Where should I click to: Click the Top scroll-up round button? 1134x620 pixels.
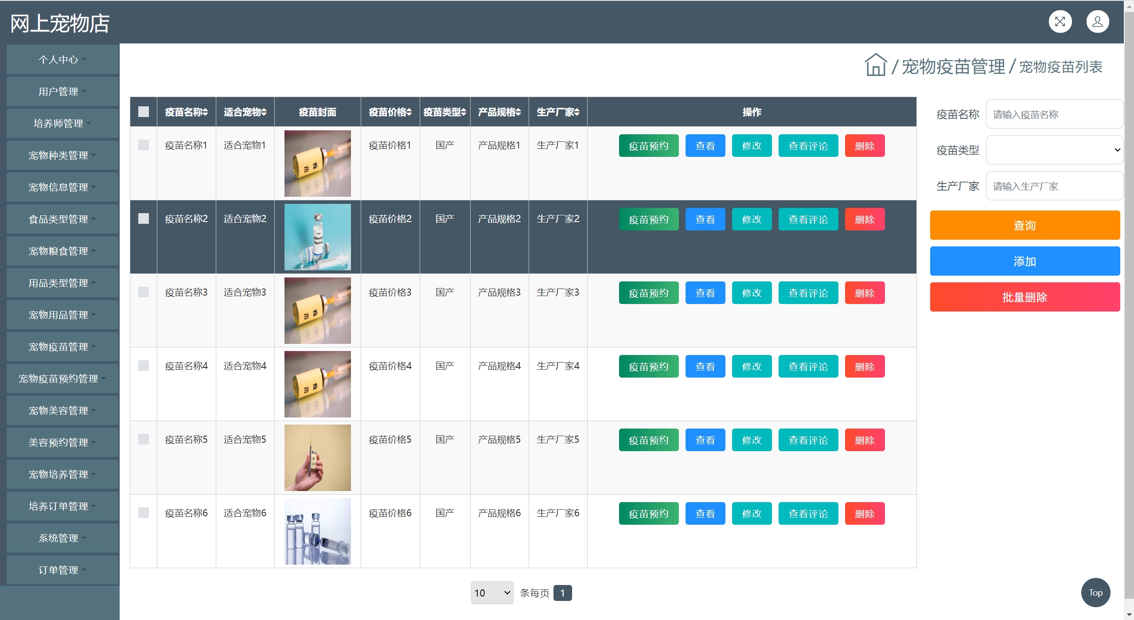[x=1095, y=593]
